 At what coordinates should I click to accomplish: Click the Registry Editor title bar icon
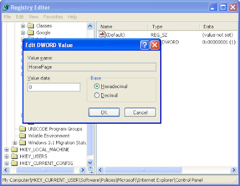point(6,7)
